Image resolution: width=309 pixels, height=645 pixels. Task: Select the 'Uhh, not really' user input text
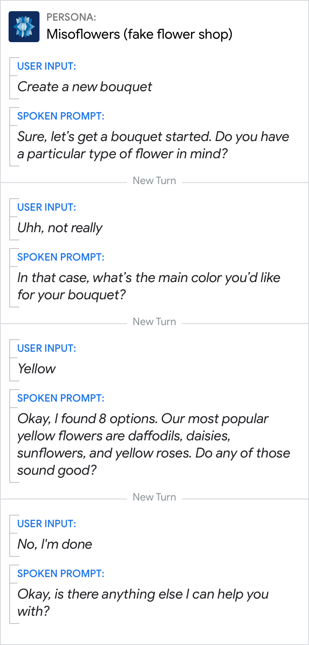pos(60,228)
